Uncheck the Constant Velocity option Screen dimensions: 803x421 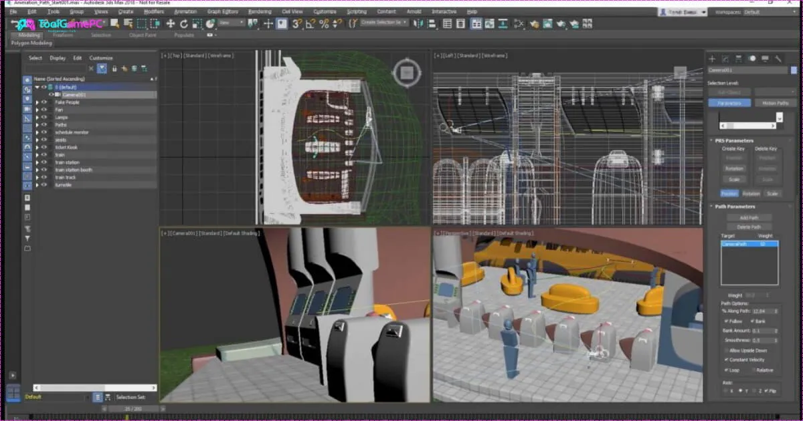coord(727,360)
